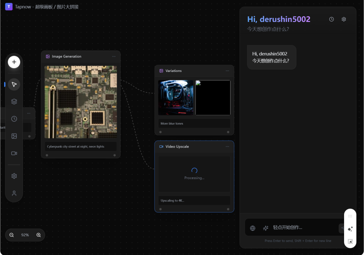Toggle the sparkle enhance prompt icon
Image resolution: width=364 pixels, height=255 pixels.
click(266, 228)
